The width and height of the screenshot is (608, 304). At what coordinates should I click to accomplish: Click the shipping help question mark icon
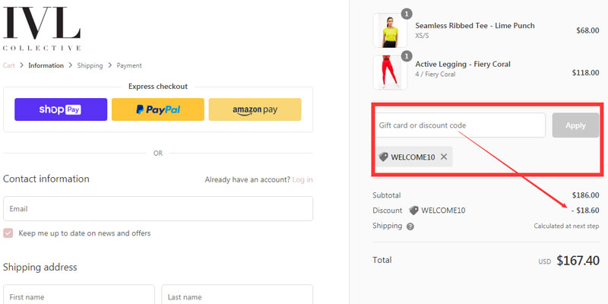click(410, 226)
